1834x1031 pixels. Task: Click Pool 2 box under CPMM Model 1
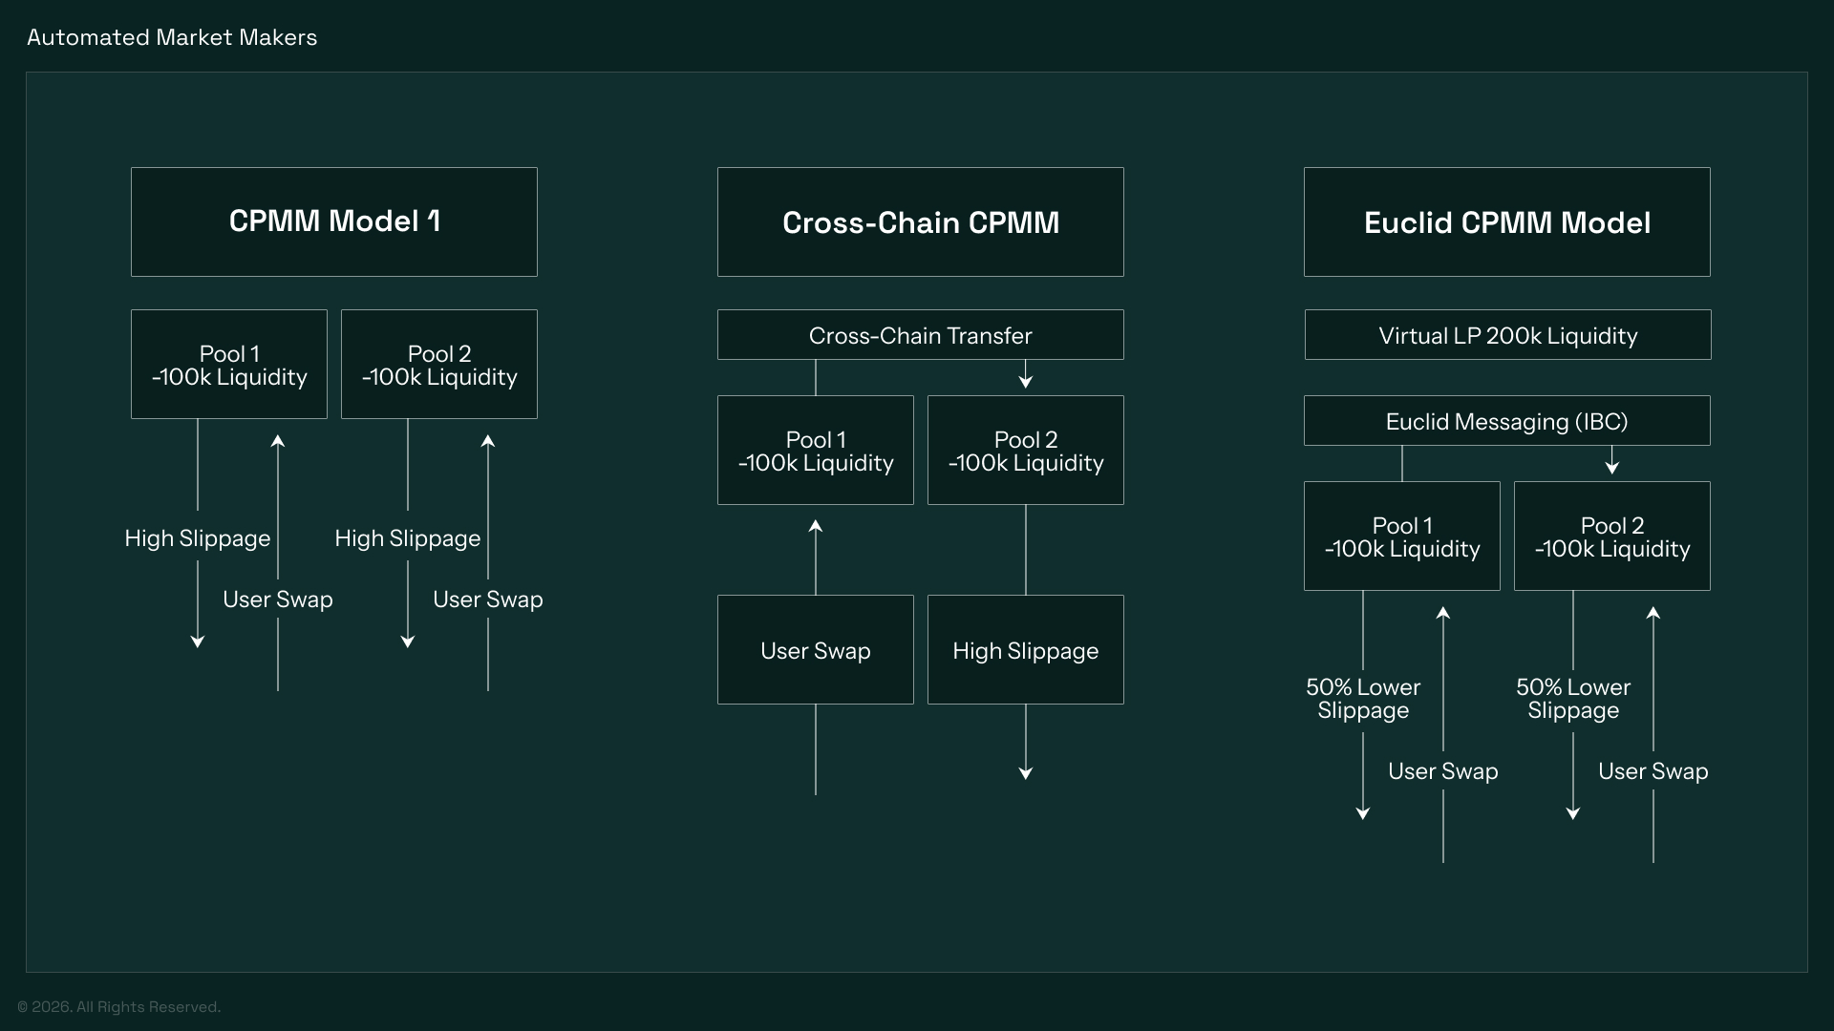coord(439,365)
